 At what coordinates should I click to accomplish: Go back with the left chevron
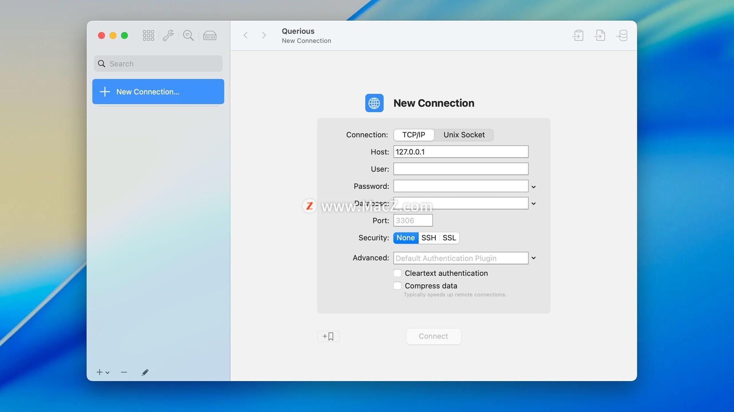pyautogui.click(x=246, y=35)
